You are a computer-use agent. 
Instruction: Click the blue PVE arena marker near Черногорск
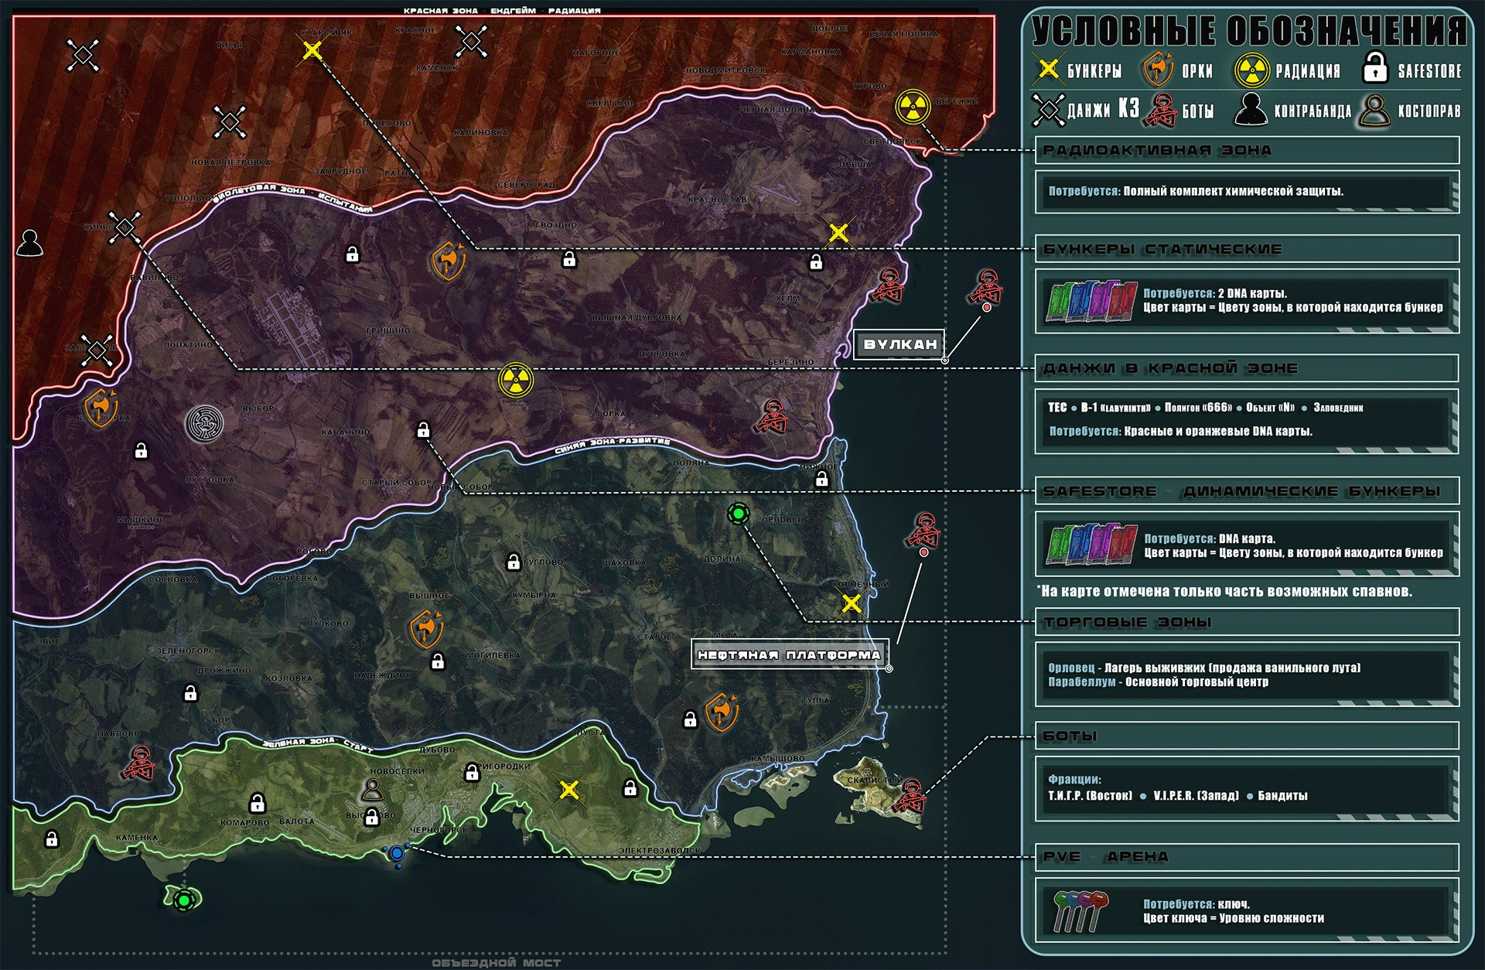point(397,852)
